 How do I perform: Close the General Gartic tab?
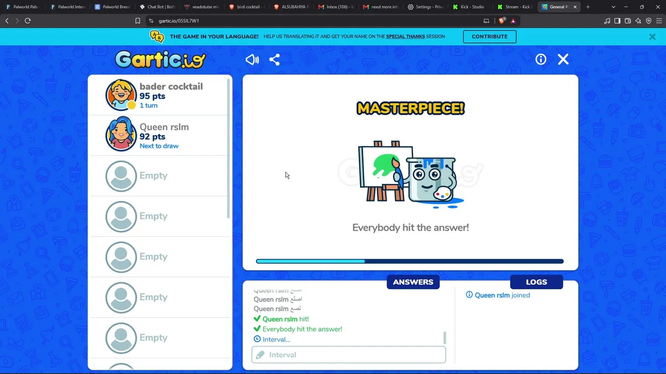575,7
